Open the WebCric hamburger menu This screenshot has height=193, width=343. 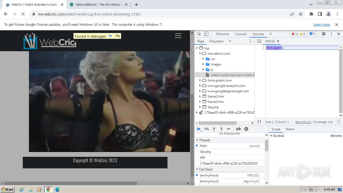(x=178, y=36)
